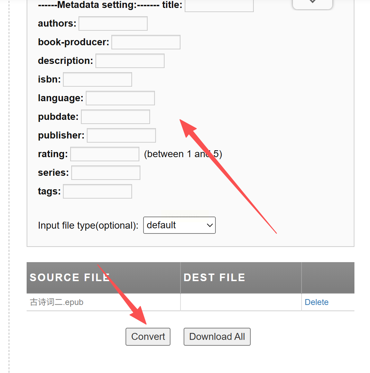The height and width of the screenshot is (373, 370).
Task: Click the 古诗词二.epub source file name
Action: coord(57,302)
